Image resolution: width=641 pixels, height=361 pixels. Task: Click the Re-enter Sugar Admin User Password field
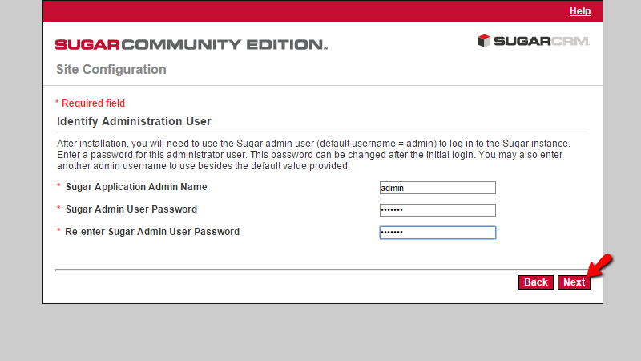[437, 233]
